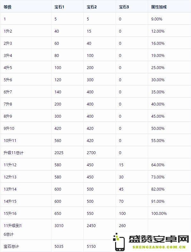Click the 2025 total cell for 宝石1
The height and width of the screenshot is (252, 191).
point(59,153)
